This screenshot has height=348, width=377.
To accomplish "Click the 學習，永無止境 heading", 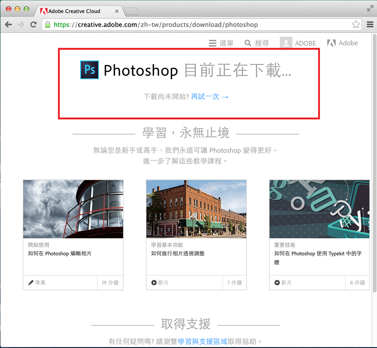I will 186,132.
